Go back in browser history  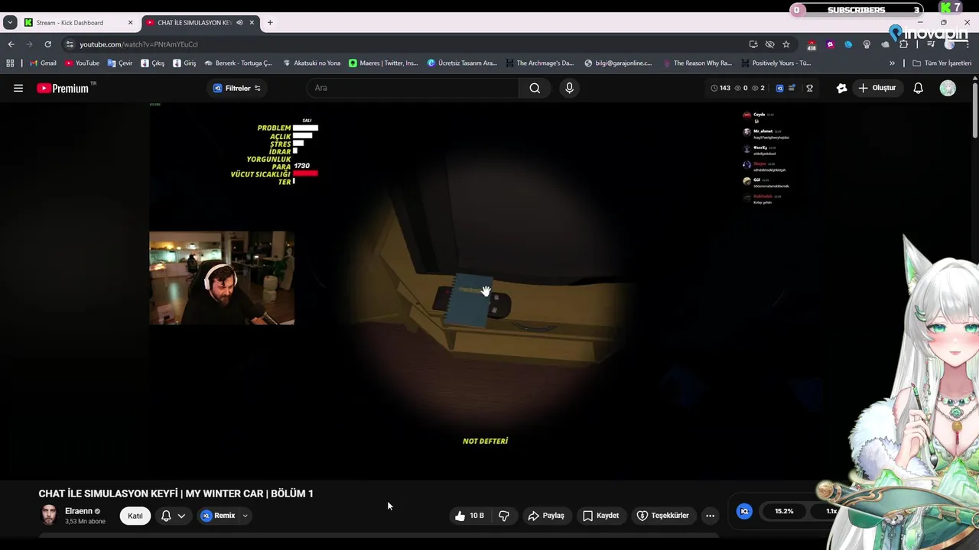pos(11,44)
